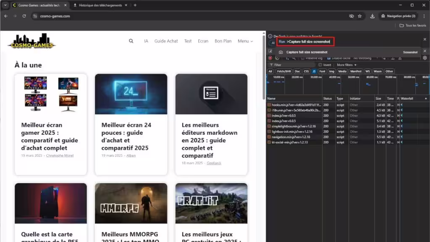Click the network search magnifier icon
This screenshot has height=242, width=430.
pyautogui.click(x=294, y=58)
